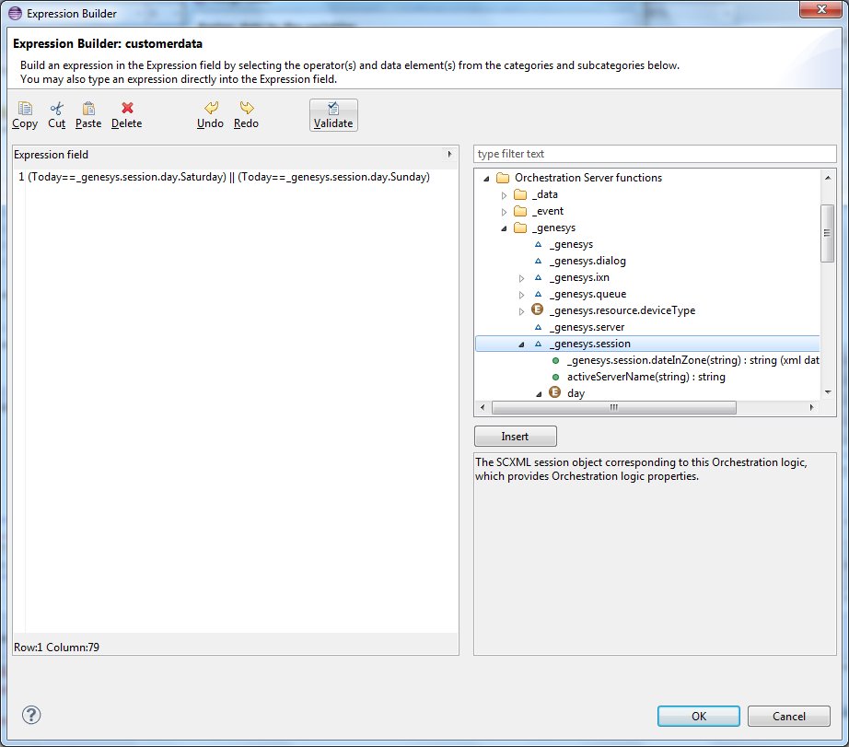Click the _genesys folder icon
This screenshot has width=849, height=747.
tap(520, 228)
